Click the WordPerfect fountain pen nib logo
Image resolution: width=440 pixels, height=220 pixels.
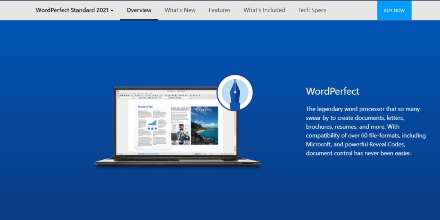tap(235, 93)
